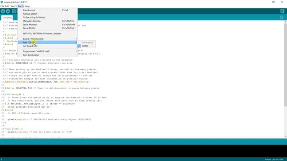Minimize the Arduino window
287x161 pixels.
(265, 2)
